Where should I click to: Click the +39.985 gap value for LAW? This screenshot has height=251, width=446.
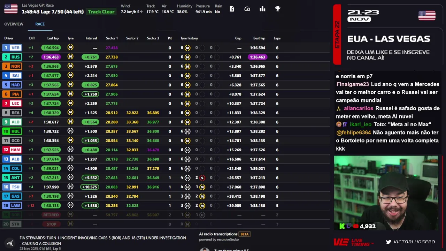(x=234, y=206)
